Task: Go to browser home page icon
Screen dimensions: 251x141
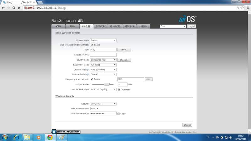Action: click(x=19, y=8)
